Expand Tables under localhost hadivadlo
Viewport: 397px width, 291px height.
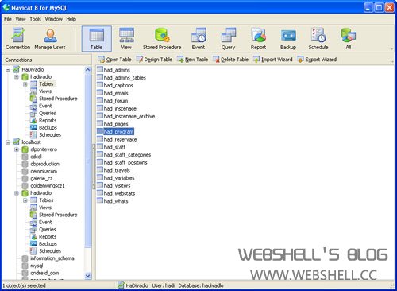point(25,200)
